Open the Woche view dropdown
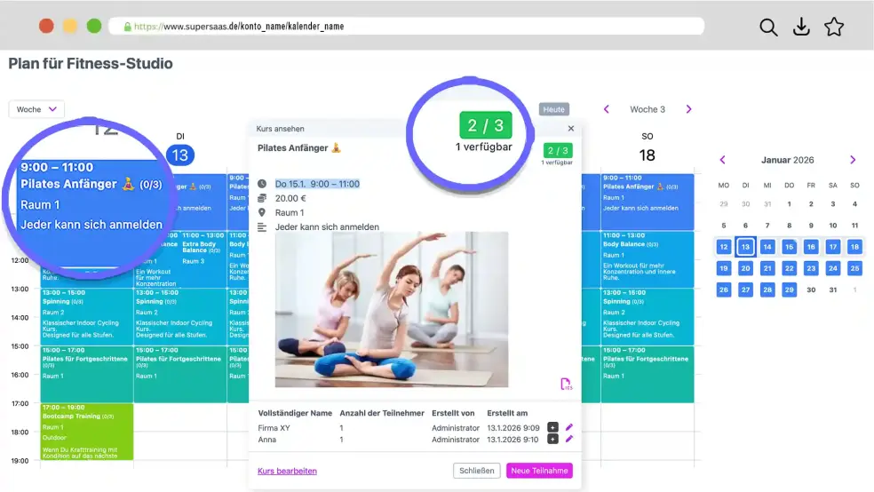874x492 pixels. 36,109
